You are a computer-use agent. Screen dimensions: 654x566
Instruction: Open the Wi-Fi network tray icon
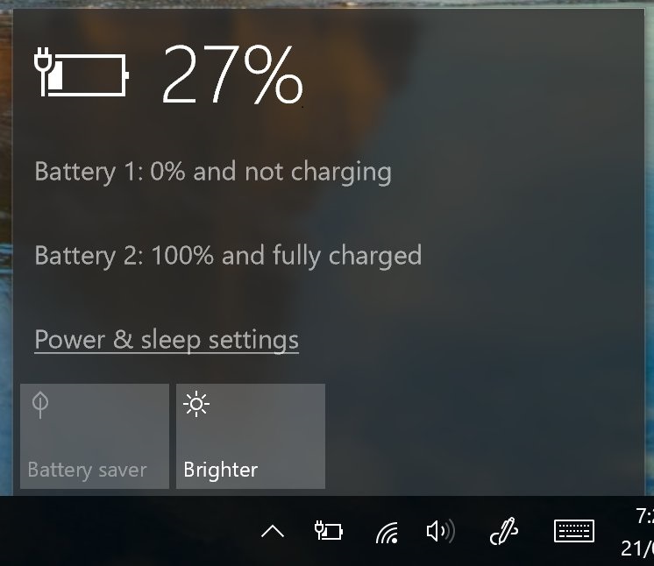pos(387,532)
